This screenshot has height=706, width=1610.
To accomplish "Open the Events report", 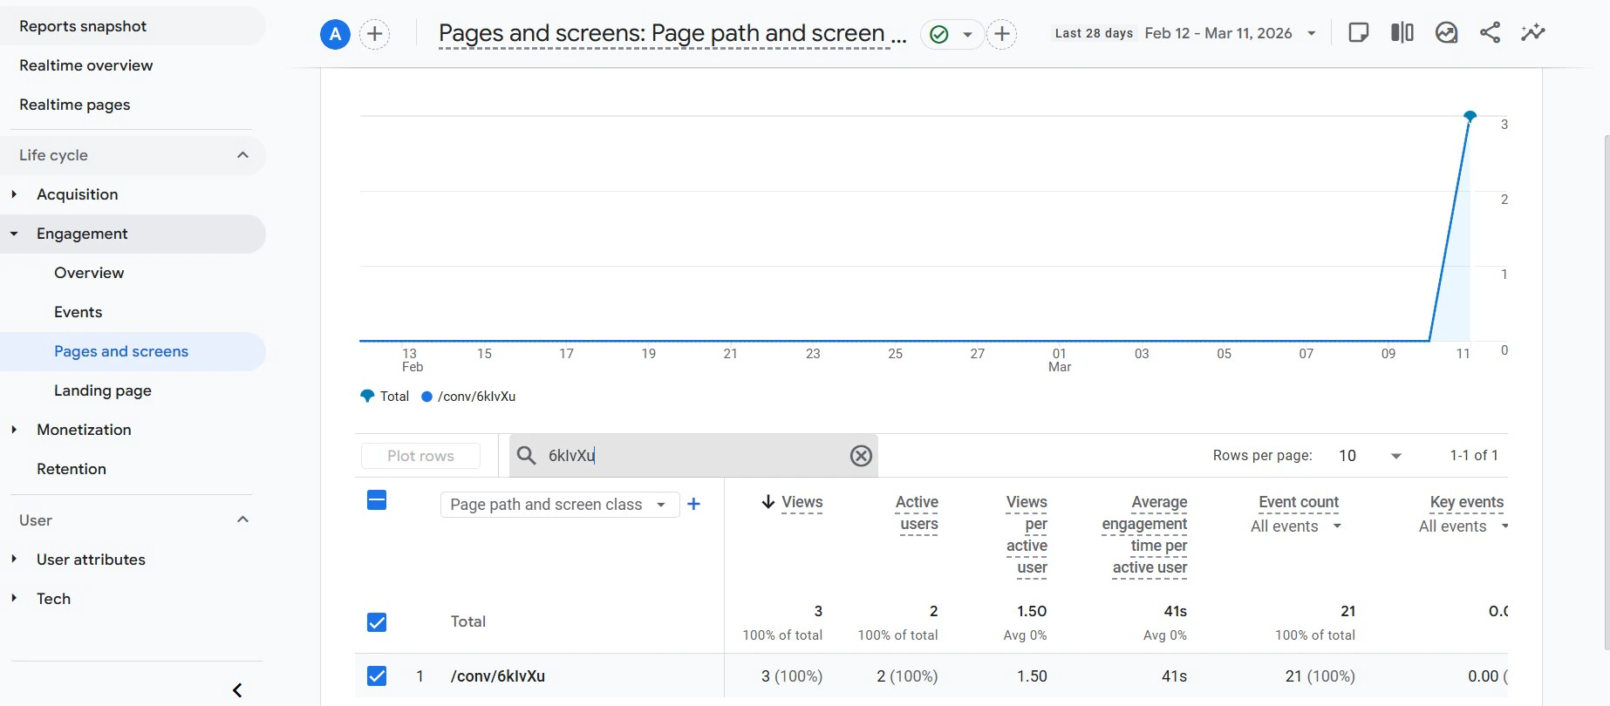I will point(78,312).
